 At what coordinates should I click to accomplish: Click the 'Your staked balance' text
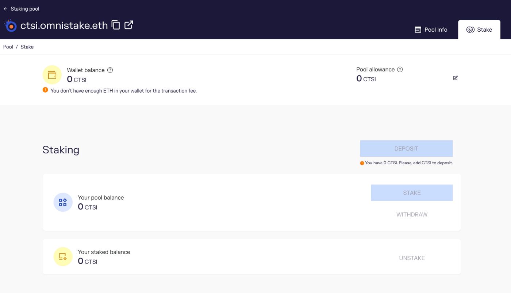104,252
